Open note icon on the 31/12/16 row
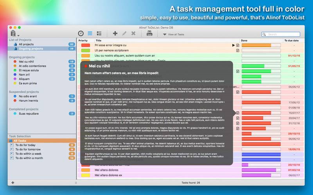 click(238, 123)
